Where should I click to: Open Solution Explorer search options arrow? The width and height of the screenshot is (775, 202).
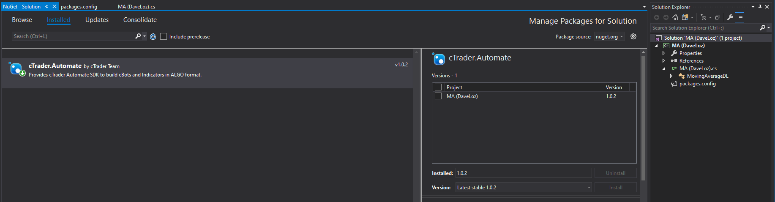coord(769,28)
